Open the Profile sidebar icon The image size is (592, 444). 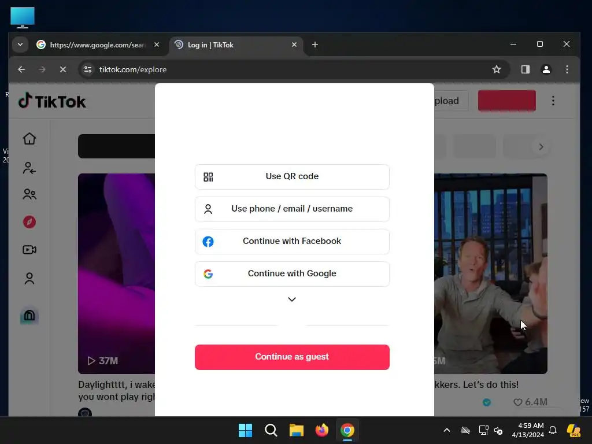click(x=29, y=278)
